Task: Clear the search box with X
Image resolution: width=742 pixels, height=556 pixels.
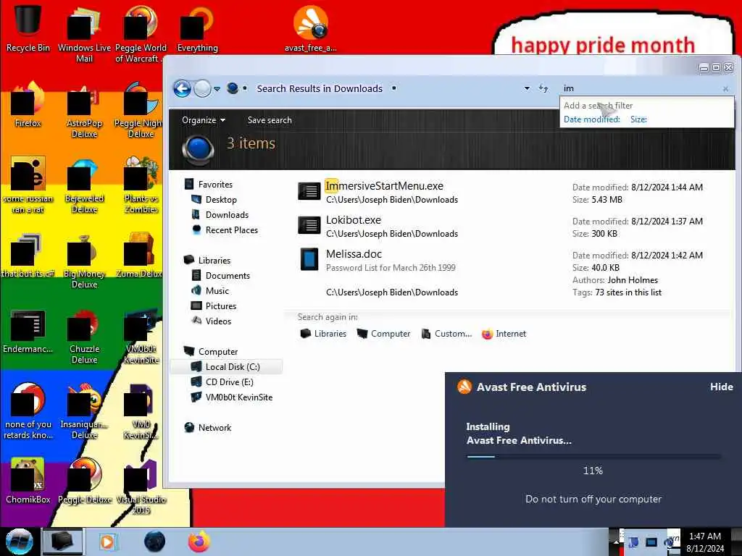Action: (725, 89)
